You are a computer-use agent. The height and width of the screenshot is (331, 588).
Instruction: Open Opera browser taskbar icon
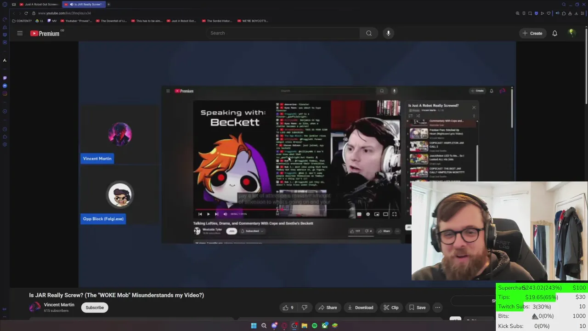click(284, 325)
